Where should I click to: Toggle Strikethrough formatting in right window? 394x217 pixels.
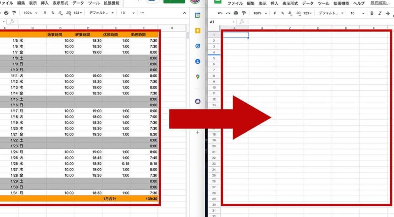coord(387,13)
